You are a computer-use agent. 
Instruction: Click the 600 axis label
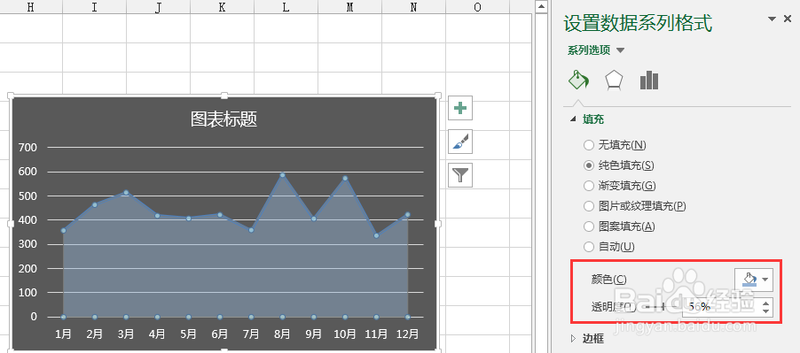(27, 172)
